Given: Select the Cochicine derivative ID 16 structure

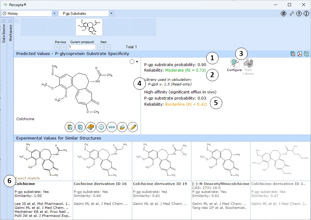Looking at the screenshot, I should (x=103, y=161).
